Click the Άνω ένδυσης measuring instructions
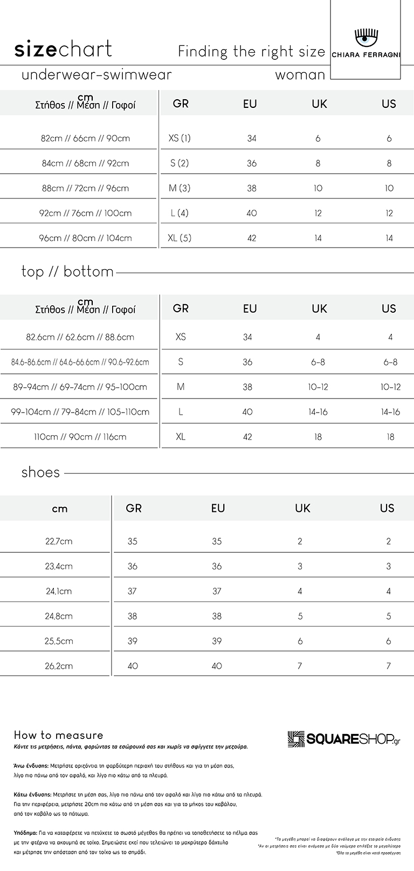 pos(124,771)
